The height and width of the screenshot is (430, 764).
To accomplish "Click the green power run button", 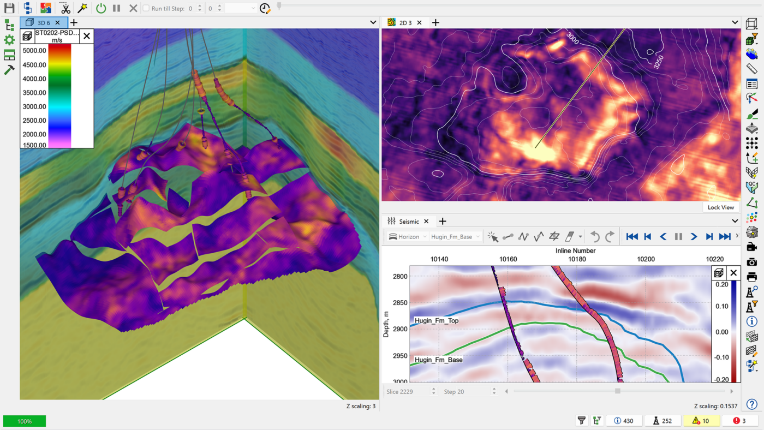I will coord(101,8).
